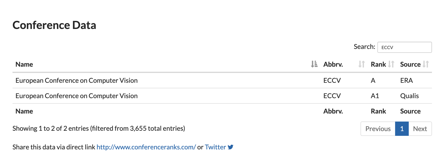Click the Conference Data heading

tap(54, 25)
